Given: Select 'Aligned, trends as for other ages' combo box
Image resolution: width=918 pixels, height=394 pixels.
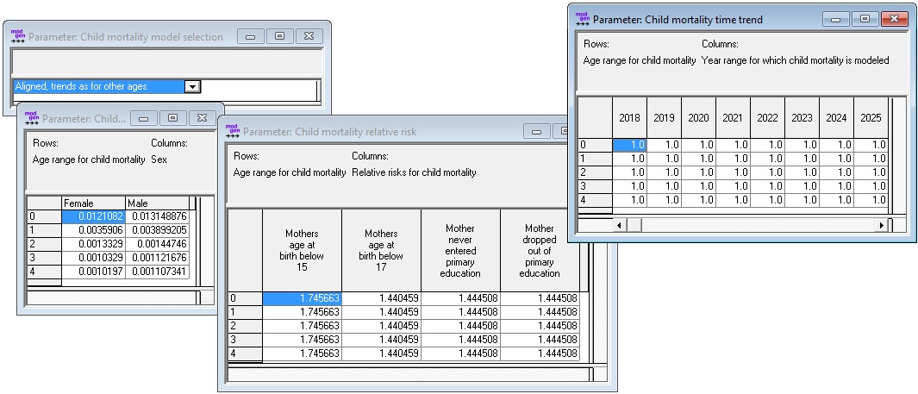Looking at the screenshot, I should pyautogui.click(x=98, y=86).
